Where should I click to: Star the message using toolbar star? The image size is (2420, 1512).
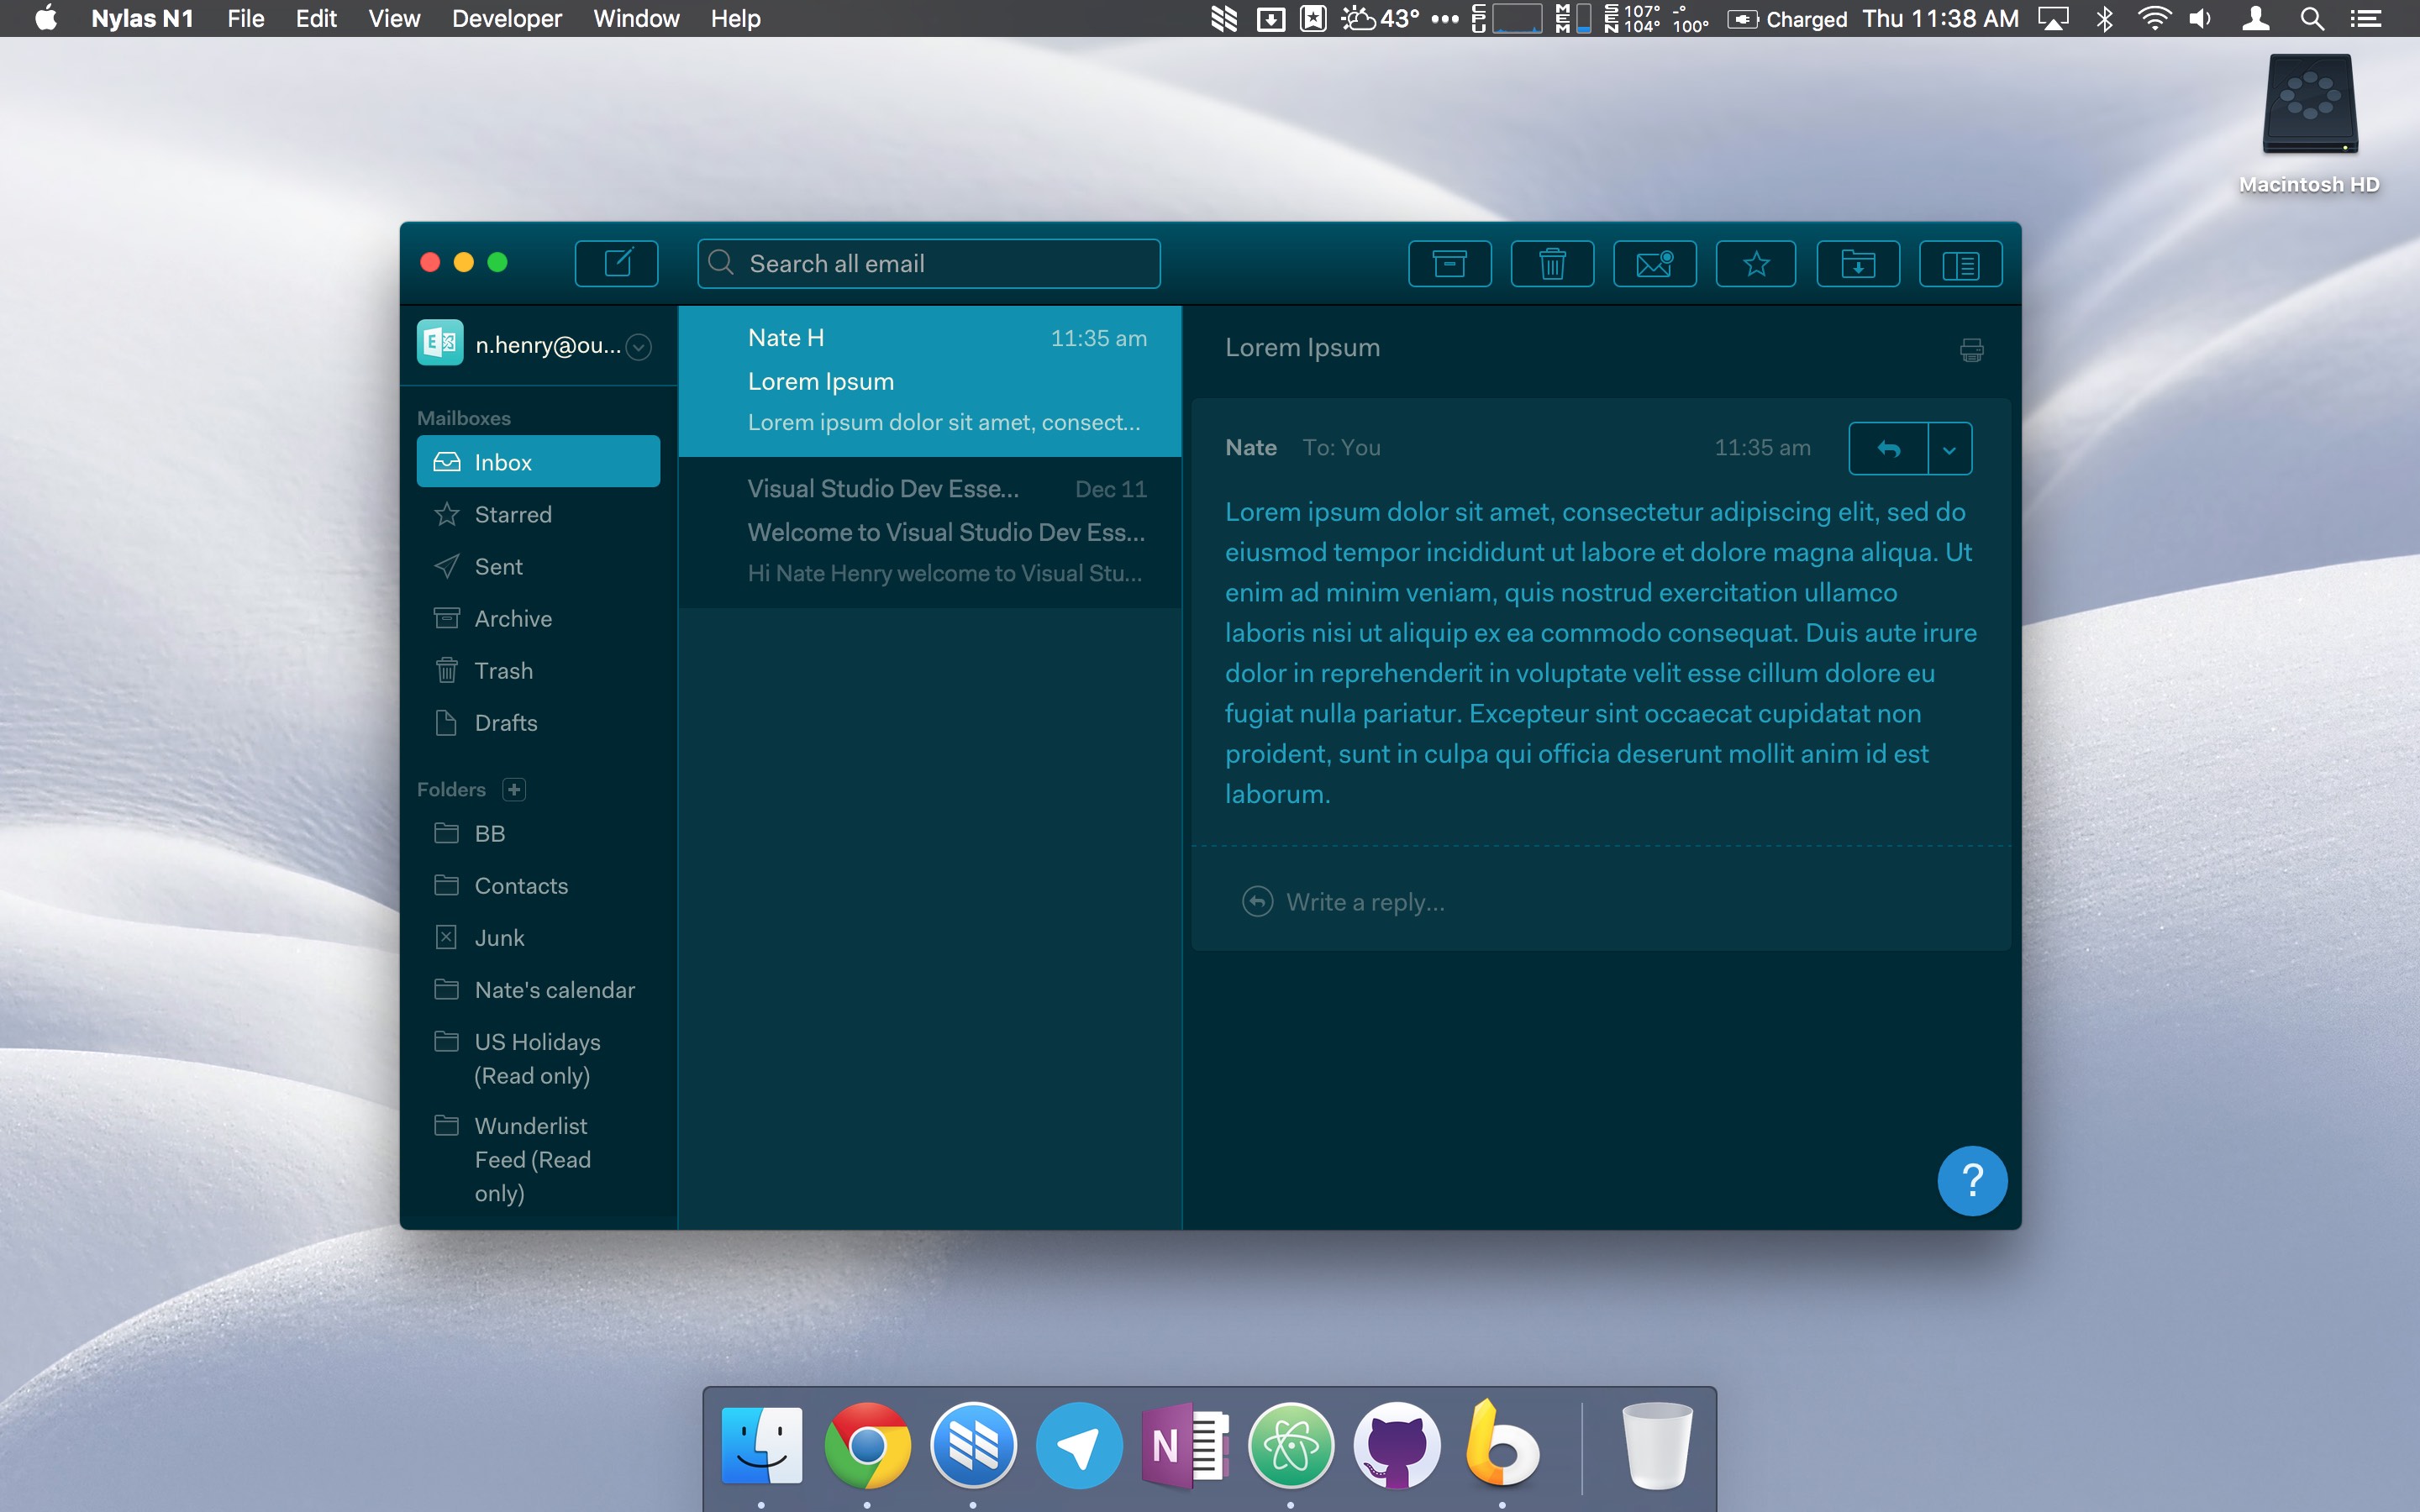point(1756,264)
